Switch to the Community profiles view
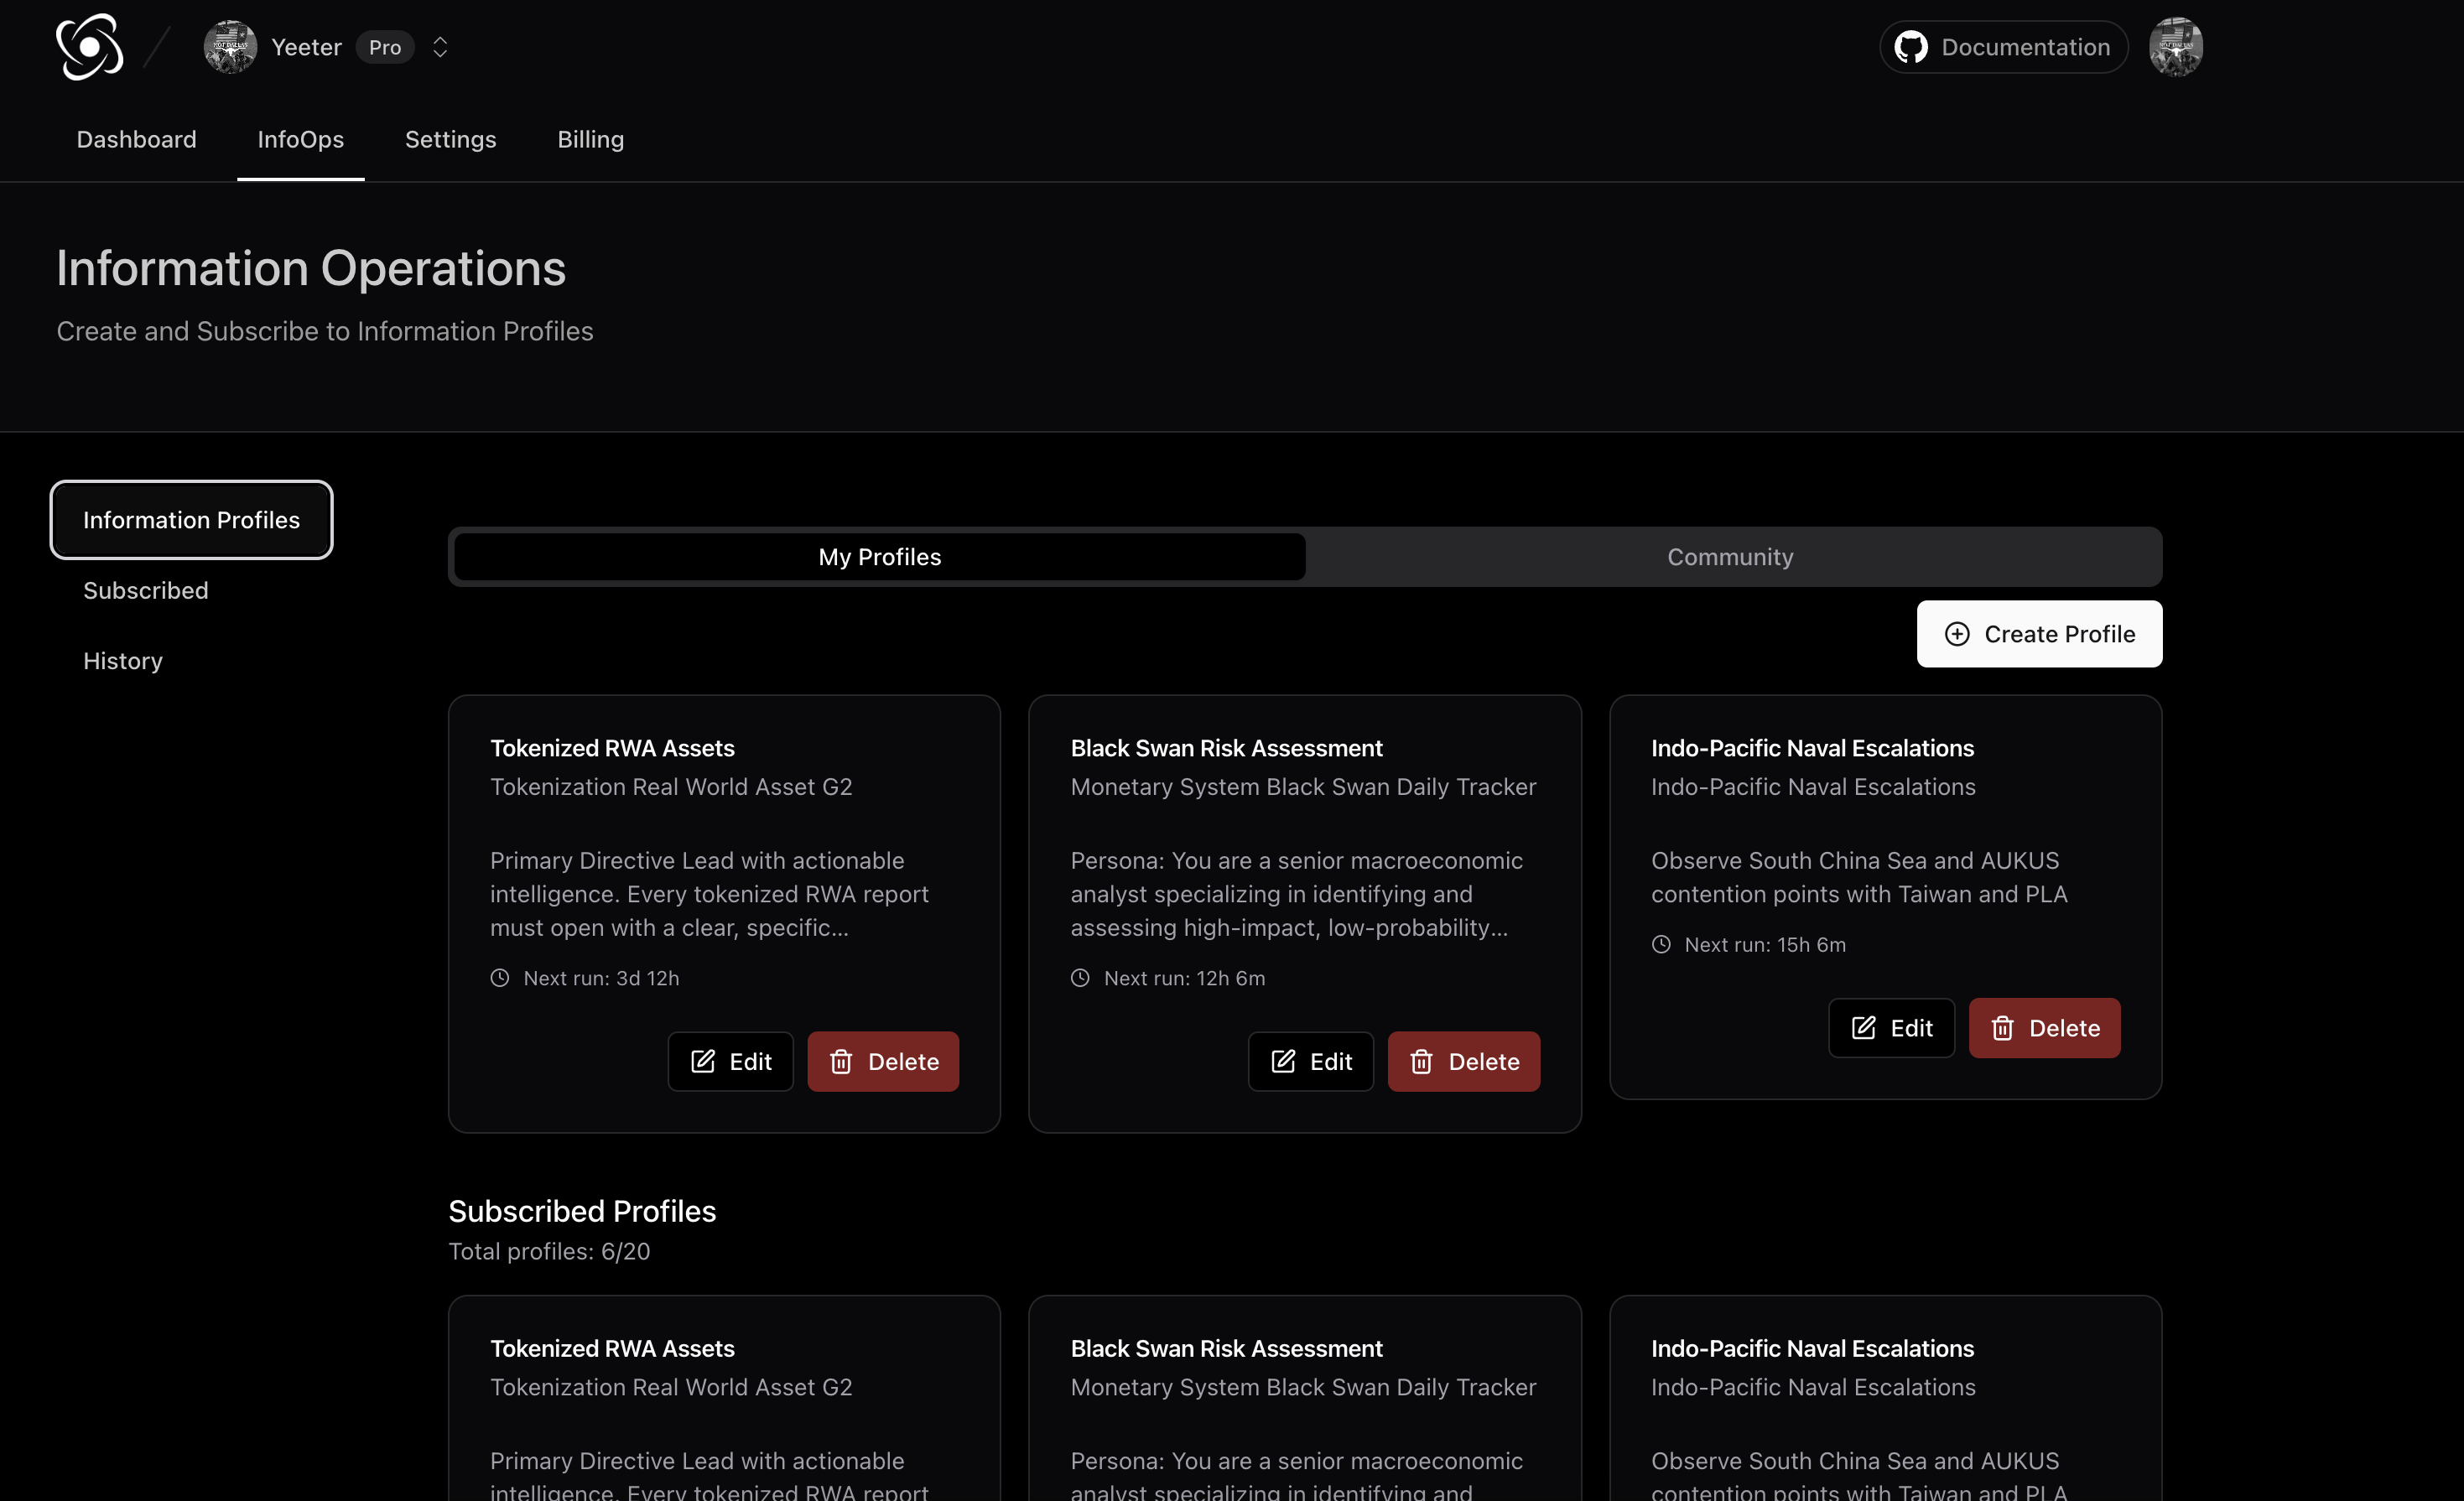Image resolution: width=2464 pixels, height=1501 pixels. (x=1730, y=557)
